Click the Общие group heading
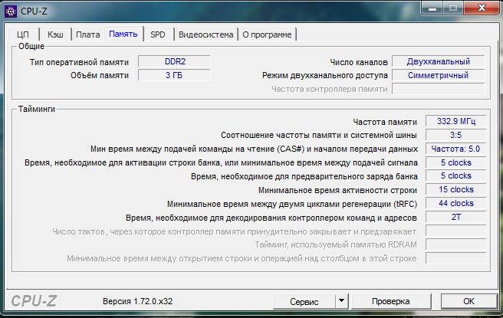 pyautogui.click(x=31, y=46)
